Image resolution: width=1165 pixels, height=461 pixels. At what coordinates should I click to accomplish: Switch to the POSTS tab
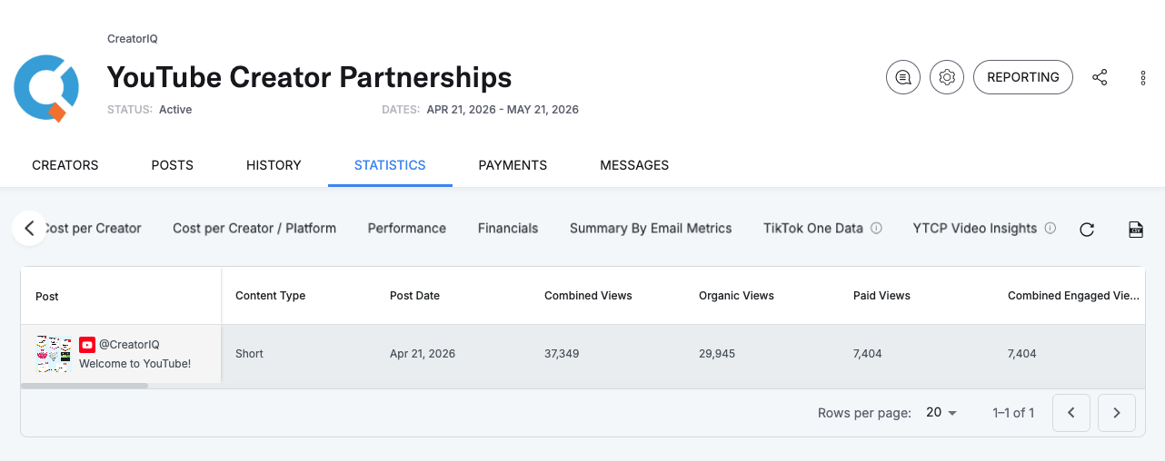point(173,165)
